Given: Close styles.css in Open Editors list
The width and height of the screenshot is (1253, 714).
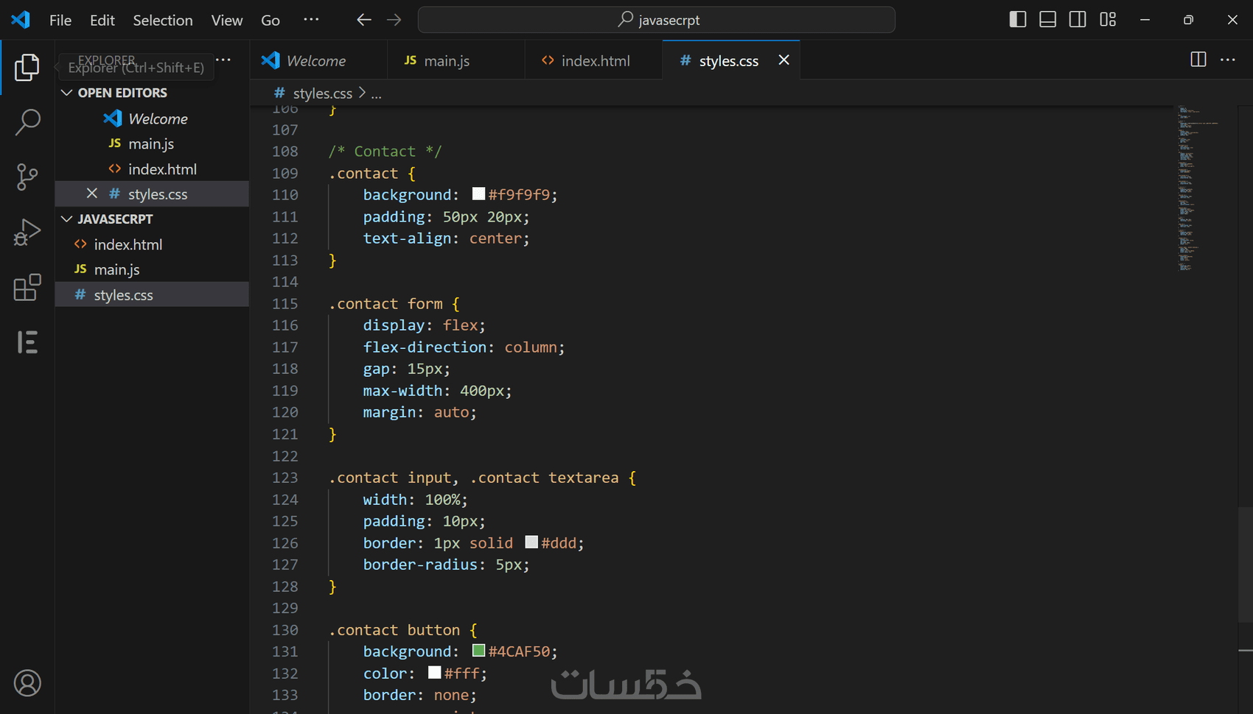Looking at the screenshot, I should coord(92,194).
